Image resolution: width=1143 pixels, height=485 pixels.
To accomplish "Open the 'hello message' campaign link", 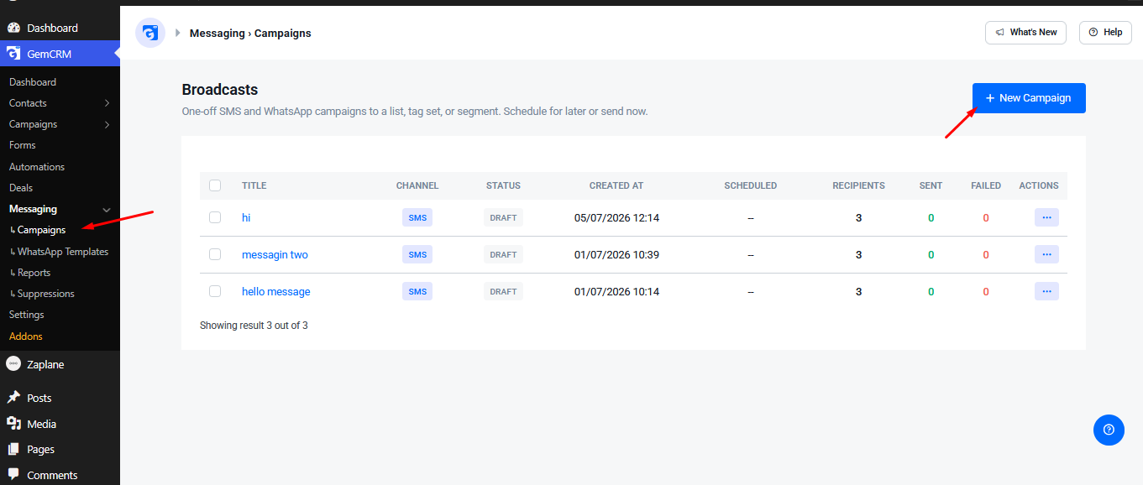I will (x=276, y=291).
